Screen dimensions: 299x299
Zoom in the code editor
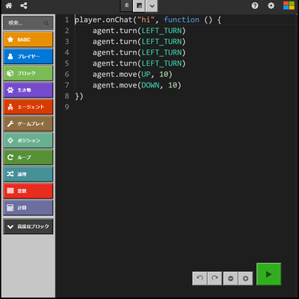[x=245, y=278]
